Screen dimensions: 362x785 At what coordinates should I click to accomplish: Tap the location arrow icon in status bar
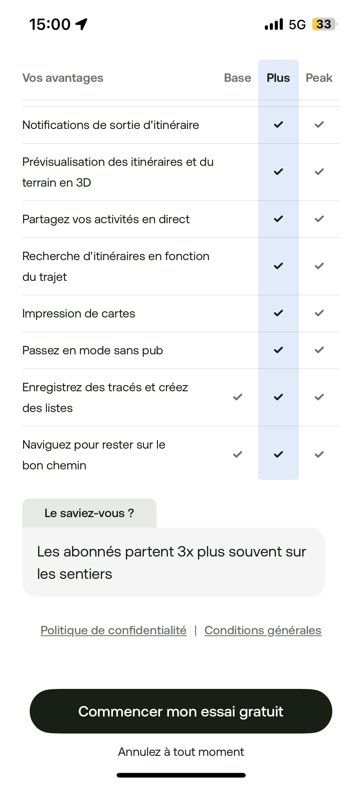tap(81, 24)
